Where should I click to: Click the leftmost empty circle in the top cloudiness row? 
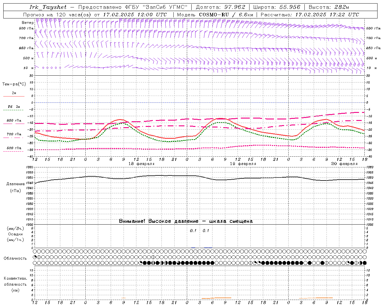tap(35, 252)
